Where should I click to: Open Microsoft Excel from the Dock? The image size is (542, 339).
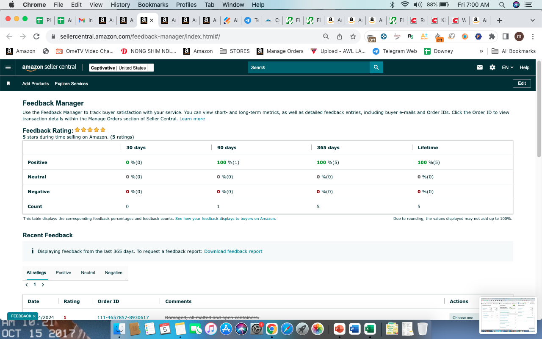pos(370,329)
